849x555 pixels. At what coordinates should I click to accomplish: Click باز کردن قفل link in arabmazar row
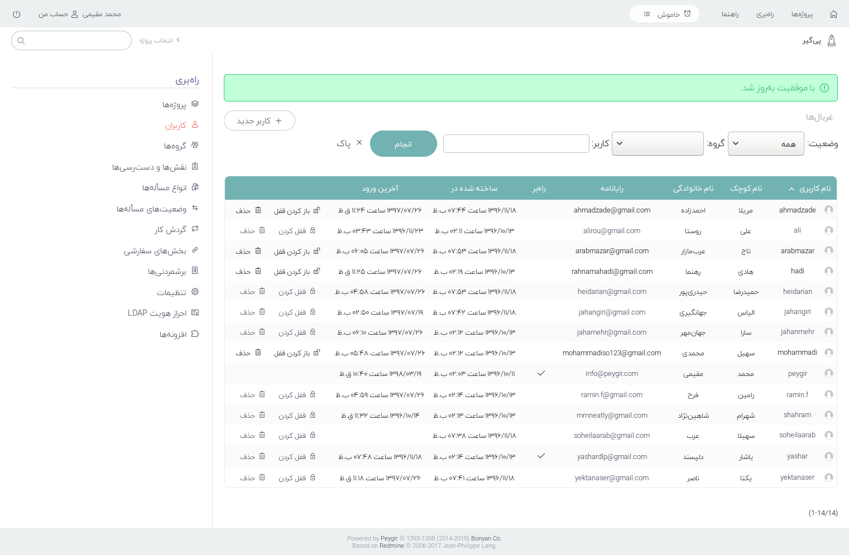point(291,252)
